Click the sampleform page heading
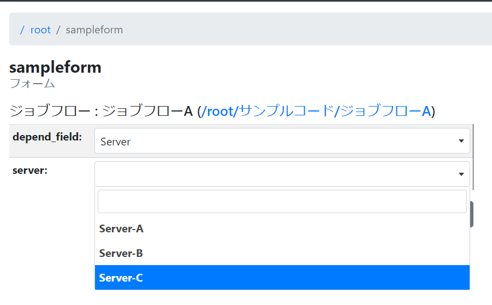 pyautogui.click(x=55, y=68)
